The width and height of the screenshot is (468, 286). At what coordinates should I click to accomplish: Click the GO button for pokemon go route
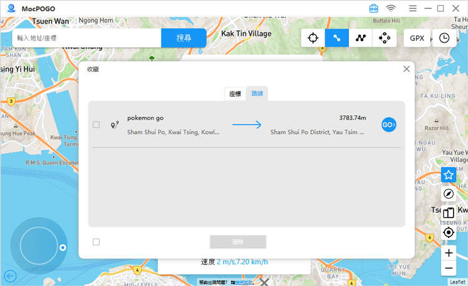tap(389, 125)
